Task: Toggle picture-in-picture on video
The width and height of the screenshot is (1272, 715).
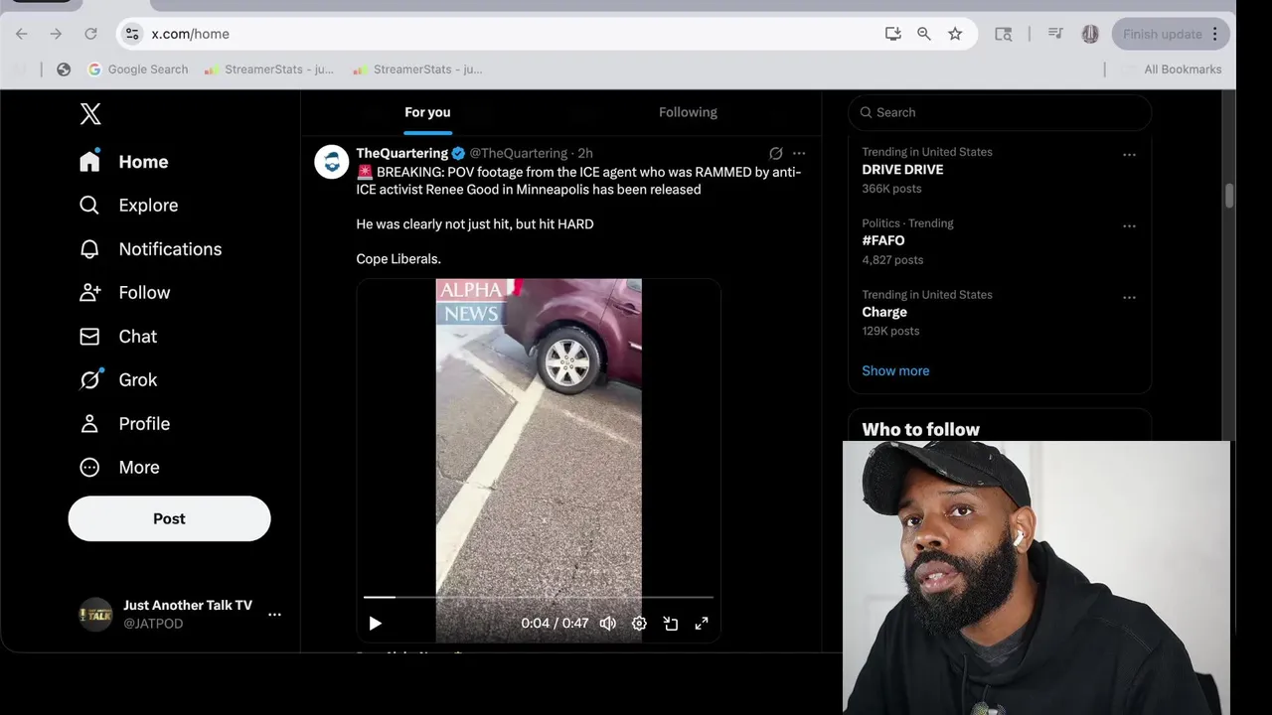Action: pyautogui.click(x=671, y=624)
